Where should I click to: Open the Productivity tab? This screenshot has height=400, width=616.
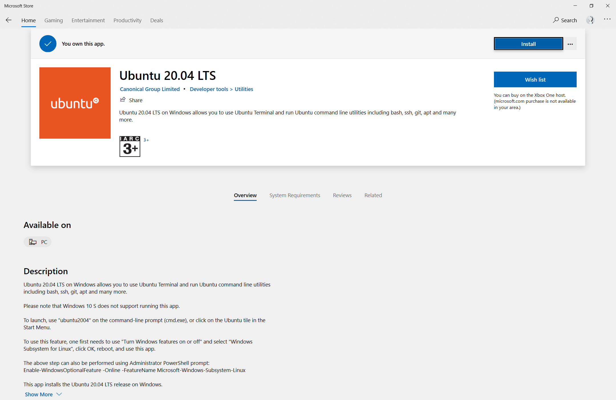coord(127,20)
